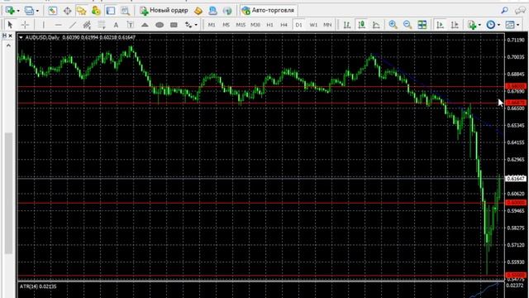Select the Equidistant Channel tool
Screen dimensions: 529x298
pyautogui.click(x=87, y=25)
